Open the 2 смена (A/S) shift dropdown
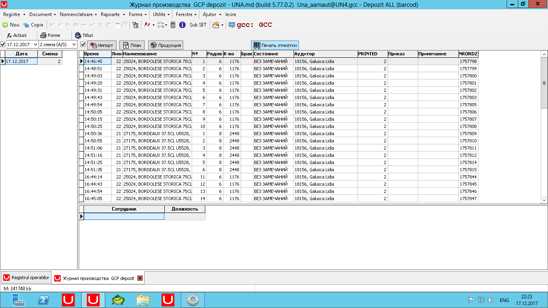Image resolution: width=548 pixels, height=308 pixels. (x=74, y=45)
